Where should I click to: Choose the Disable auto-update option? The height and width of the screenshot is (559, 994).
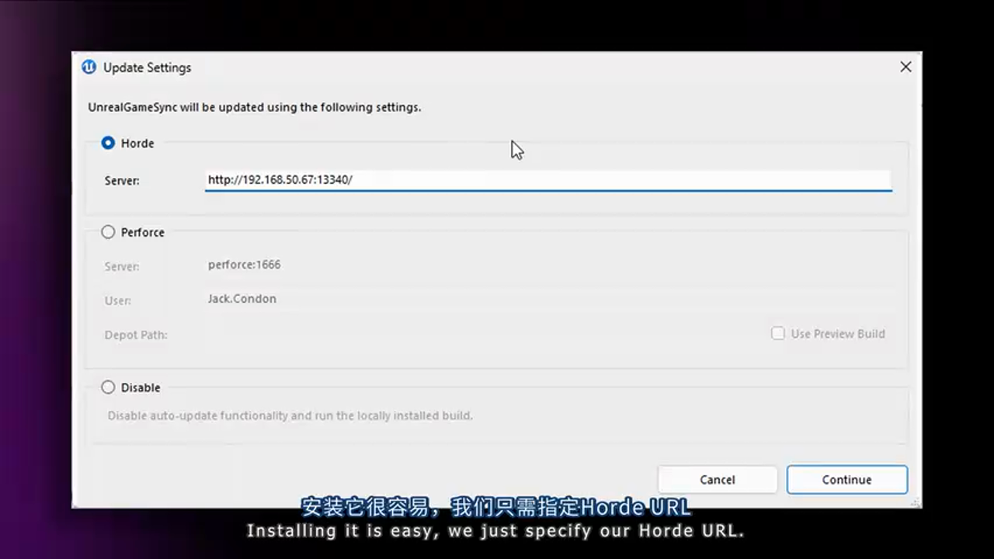tap(108, 387)
